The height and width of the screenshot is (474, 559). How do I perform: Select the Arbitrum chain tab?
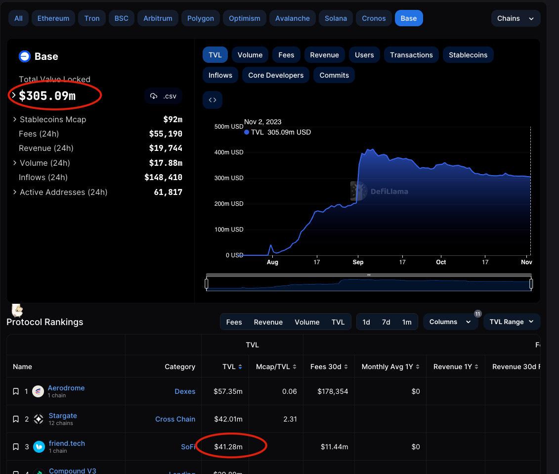[158, 18]
